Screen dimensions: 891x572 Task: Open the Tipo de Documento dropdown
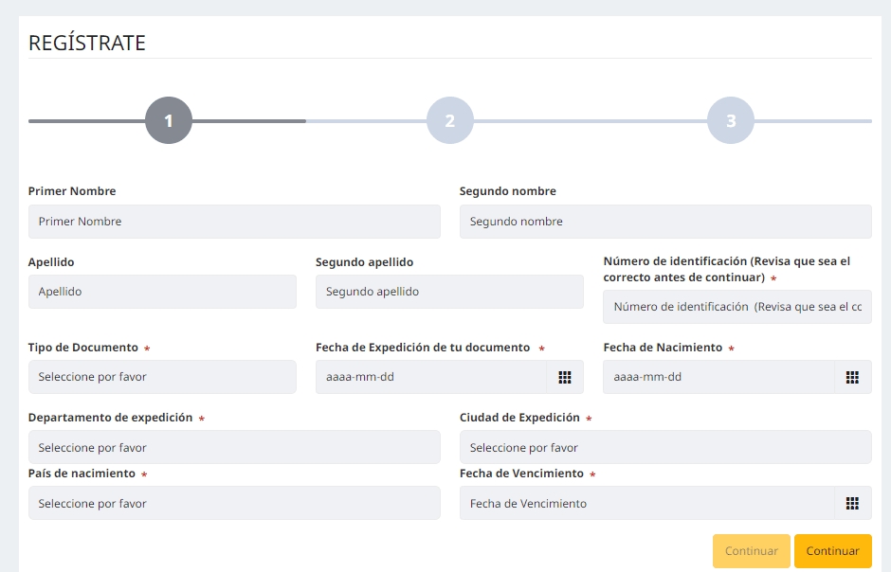click(x=162, y=377)
